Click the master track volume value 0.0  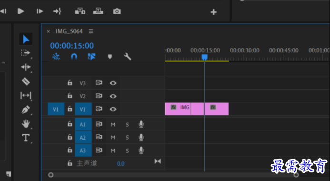click(x=120, y=163)
